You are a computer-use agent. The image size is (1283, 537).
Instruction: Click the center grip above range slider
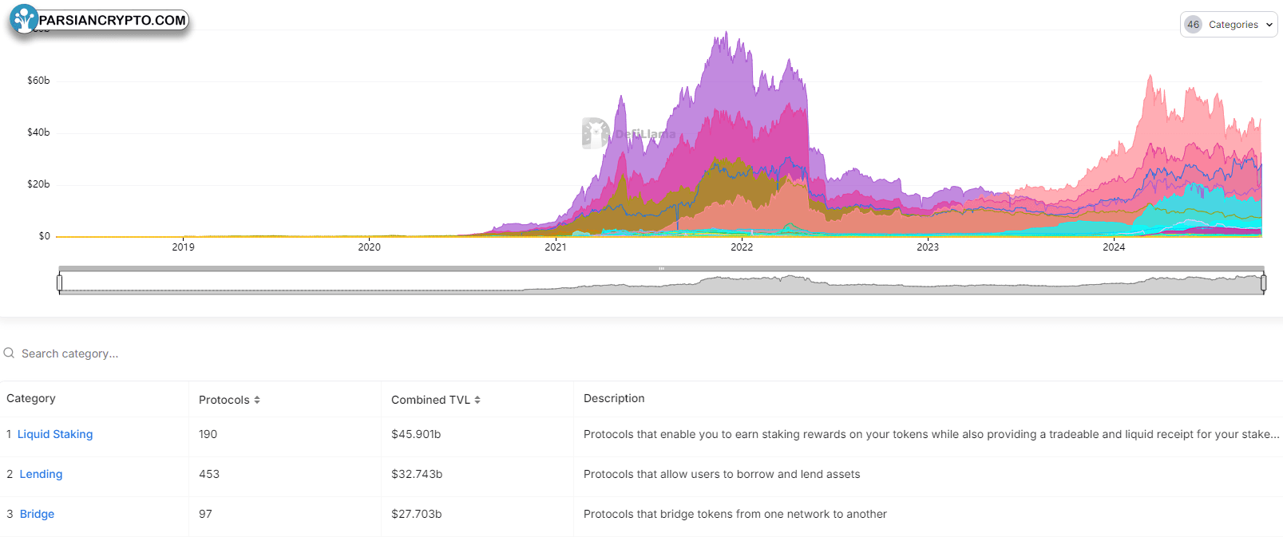pyautogui.click(x=661, y=268)
